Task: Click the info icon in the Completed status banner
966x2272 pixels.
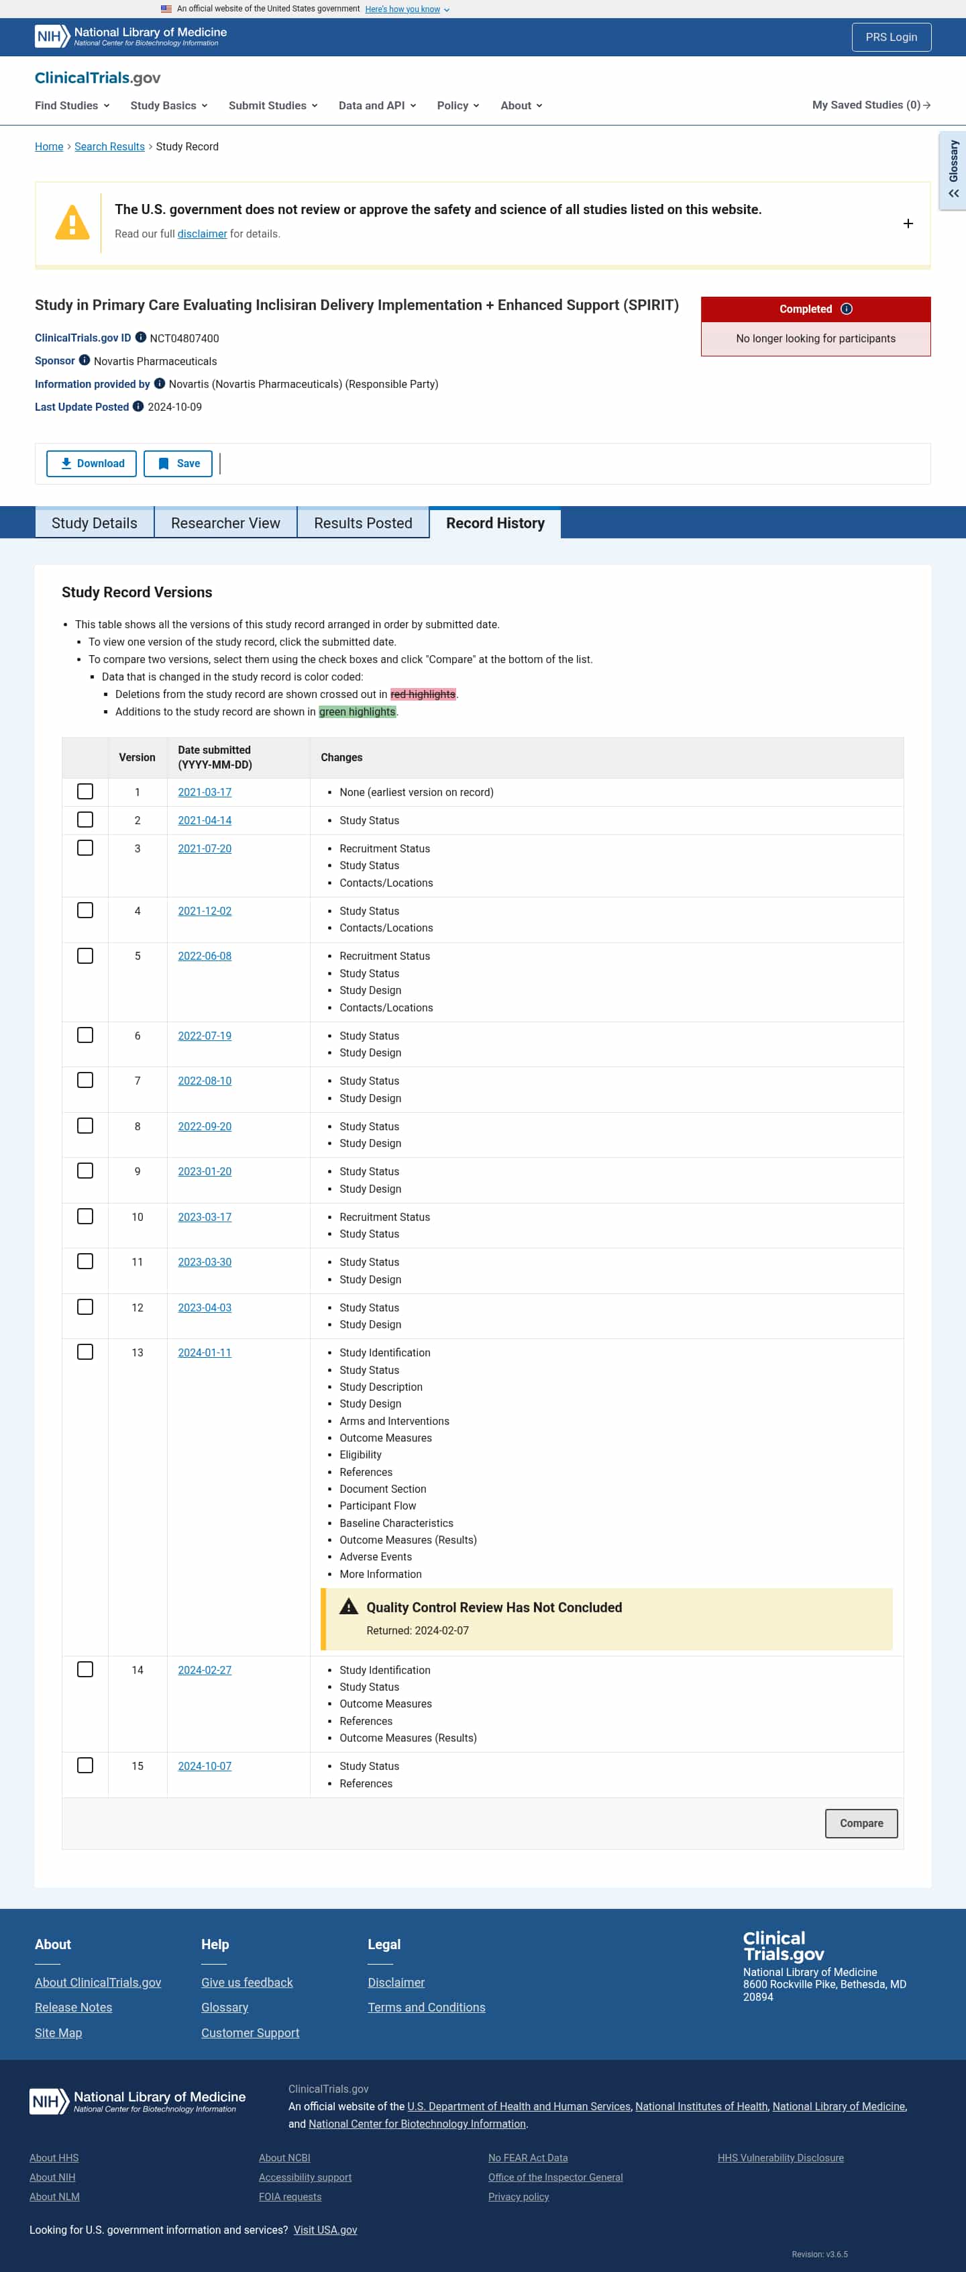Action: tap(846, 309)
